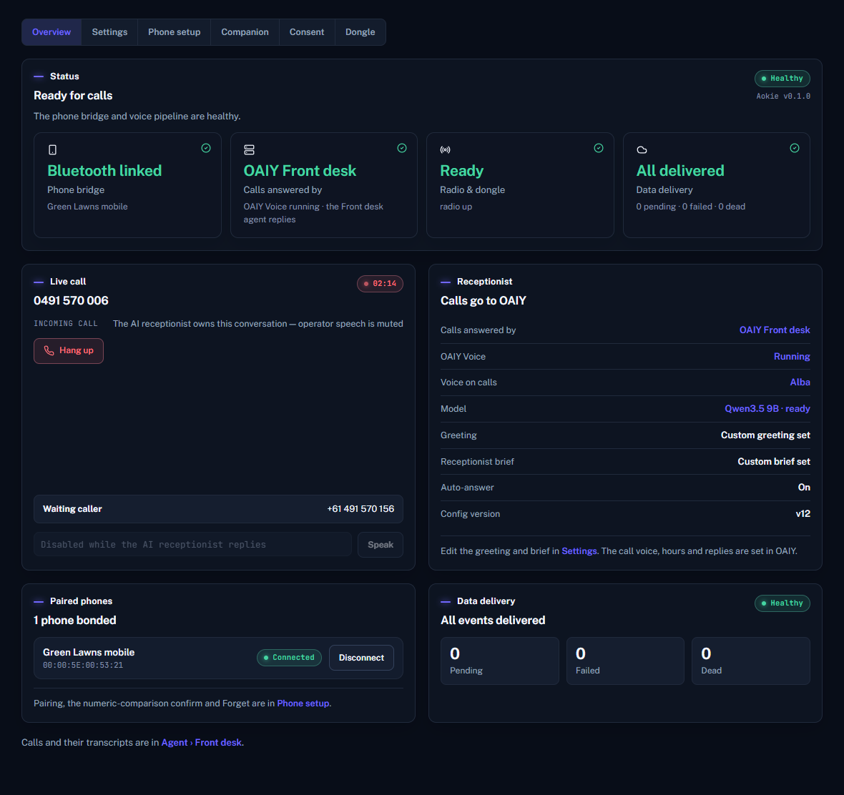Click the Auto-answer value On
The height and width of the screenshot is (795, 844).
pyautogui.click(x=804, y=488)
